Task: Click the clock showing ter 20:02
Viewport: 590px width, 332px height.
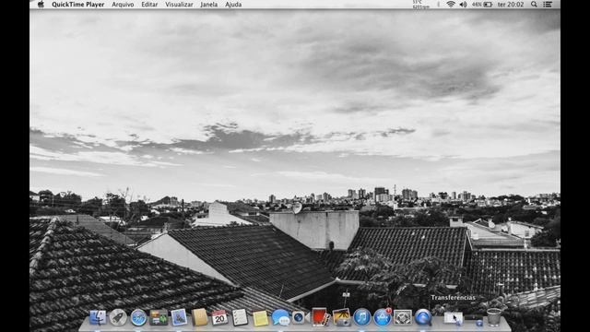Action: pos(511,5)
